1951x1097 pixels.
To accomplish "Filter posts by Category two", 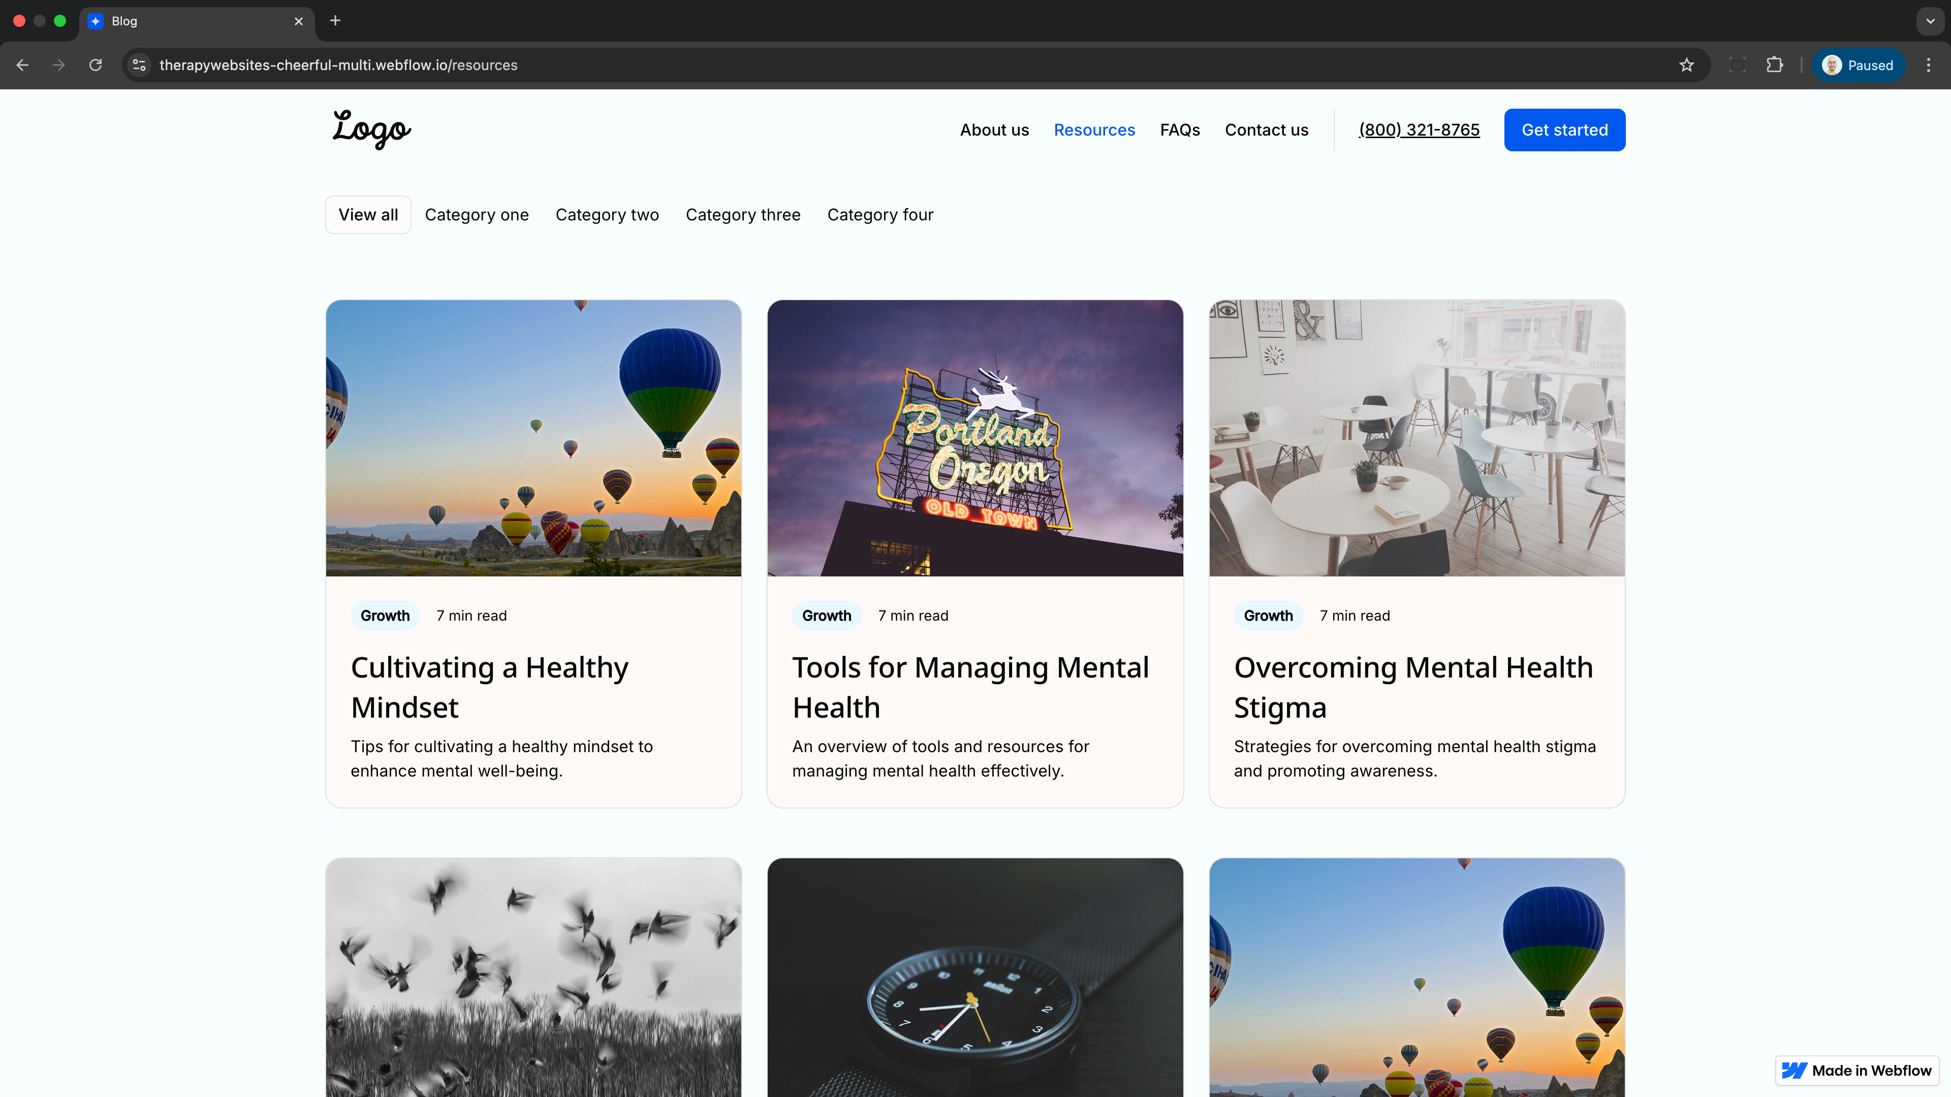I will [x=607, y=215].
